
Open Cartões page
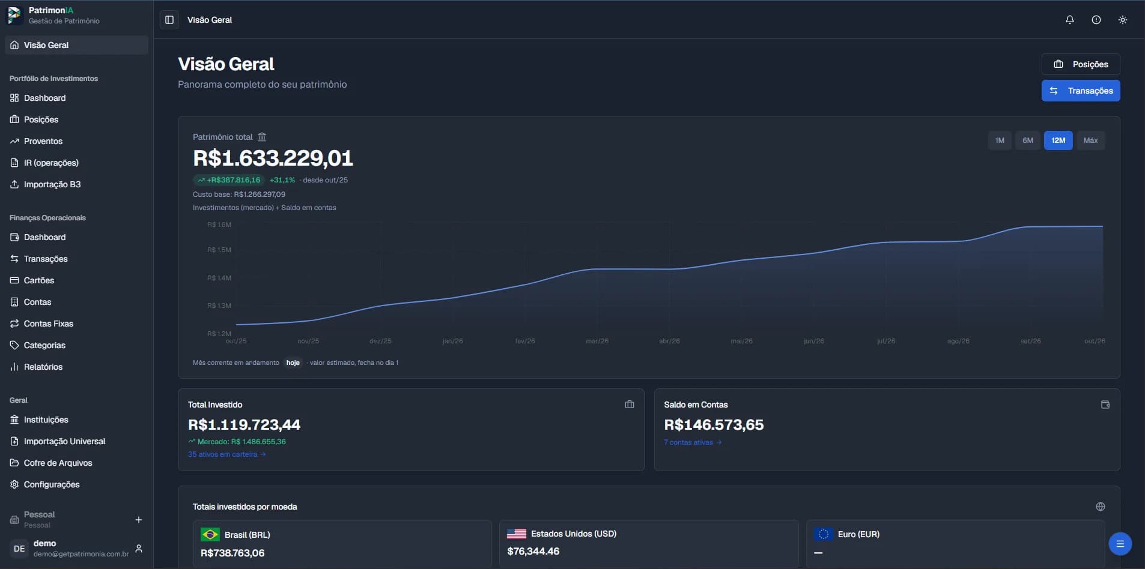click(76, 280)
